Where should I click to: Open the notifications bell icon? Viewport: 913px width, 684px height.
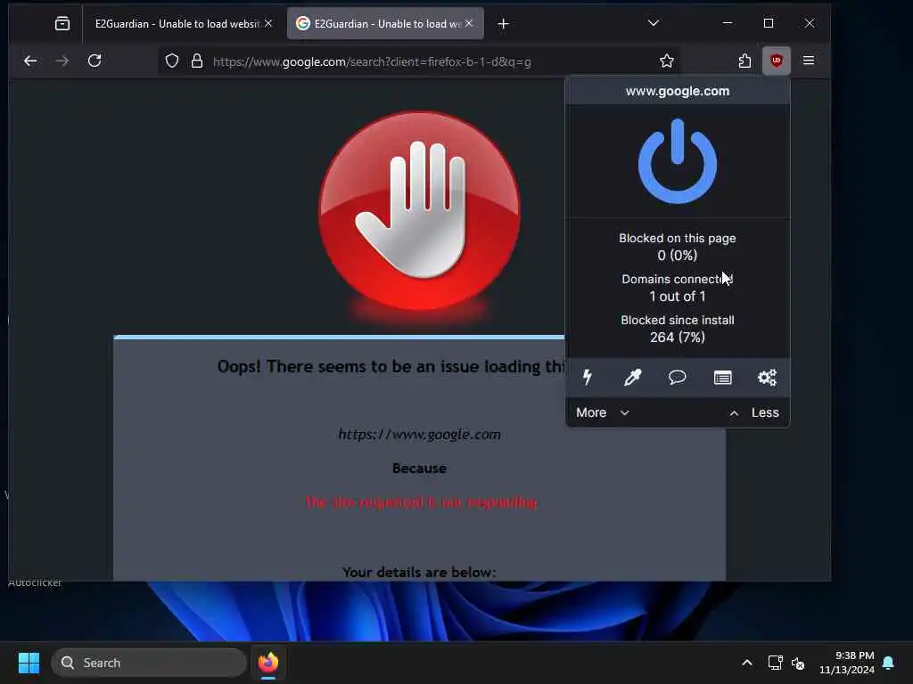click(x=888, y=663)
